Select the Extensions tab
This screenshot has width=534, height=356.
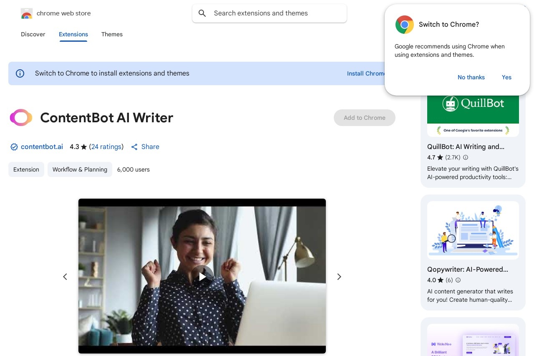pyautogui.click(x=73, y=34)
